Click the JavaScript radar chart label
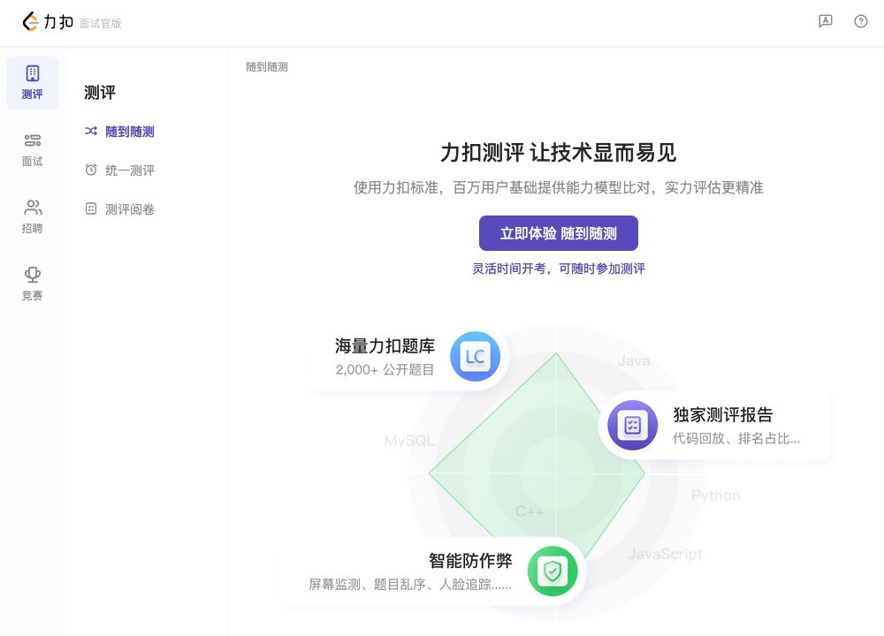Viewport: 884px width, 636px height. [x=666, y=555]
